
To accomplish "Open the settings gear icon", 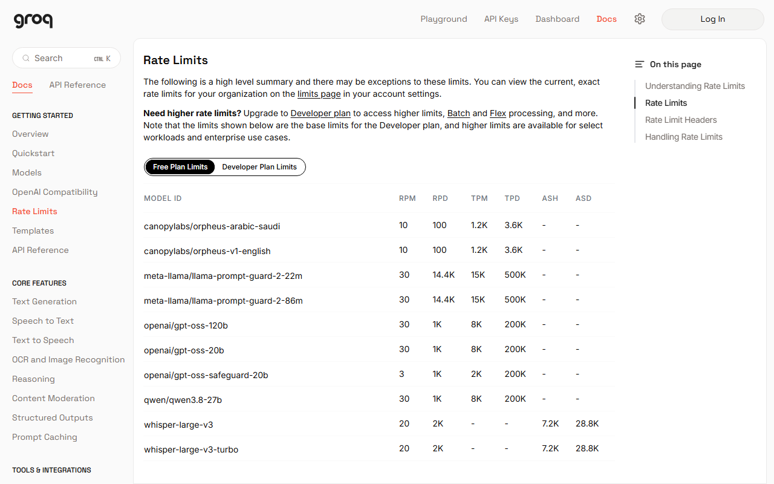I will (640, 19).
